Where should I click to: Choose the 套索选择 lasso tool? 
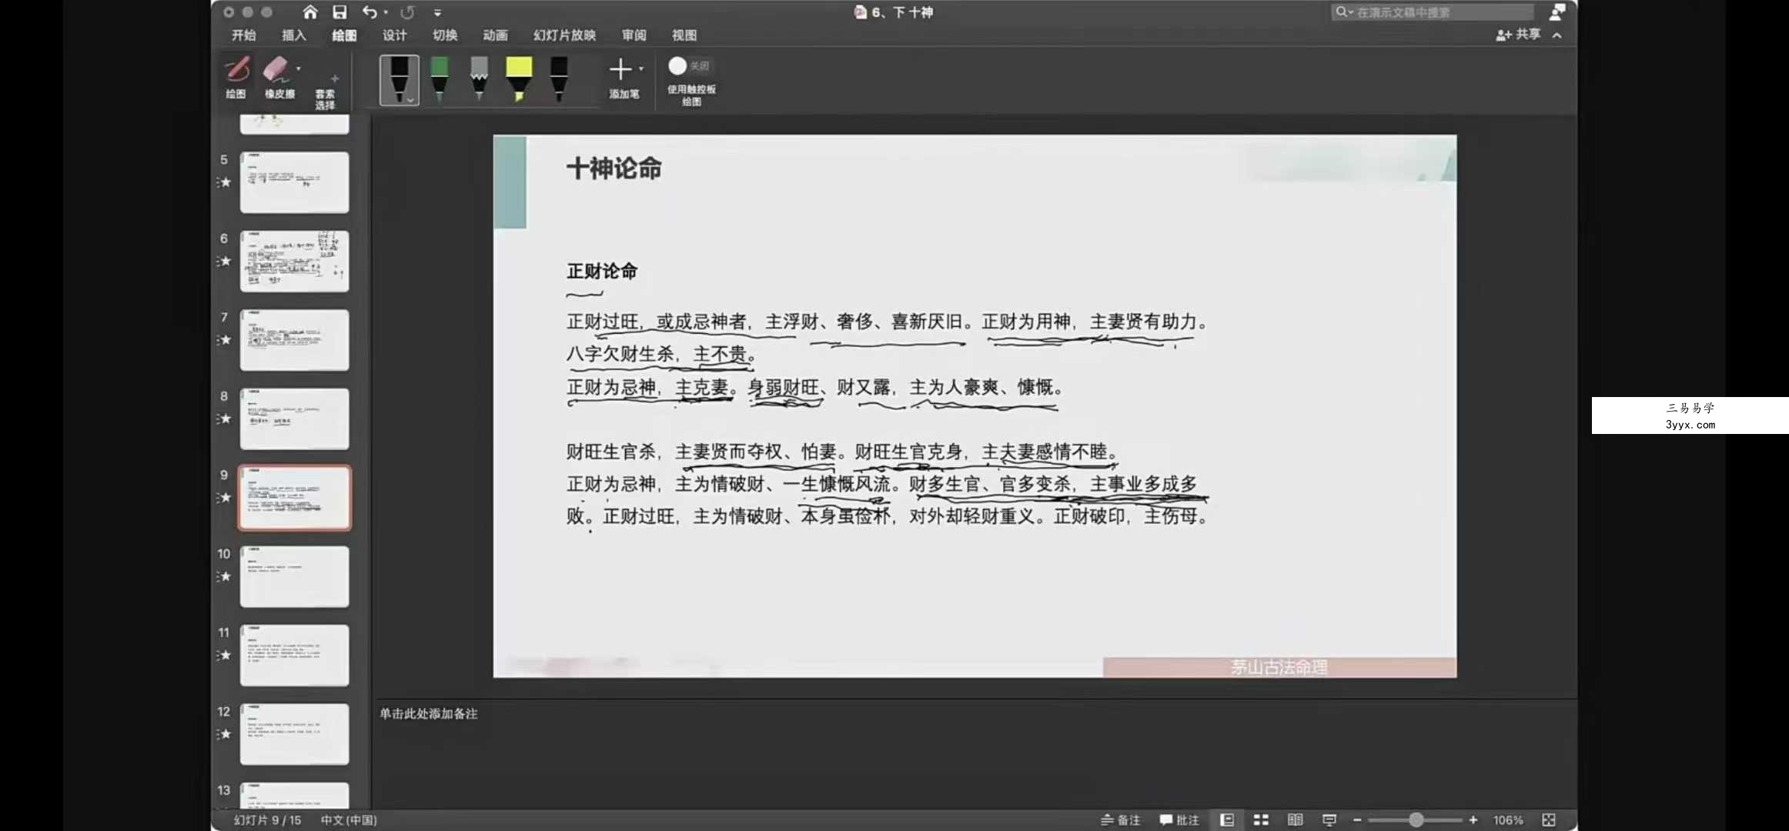[x=326, y=92]
